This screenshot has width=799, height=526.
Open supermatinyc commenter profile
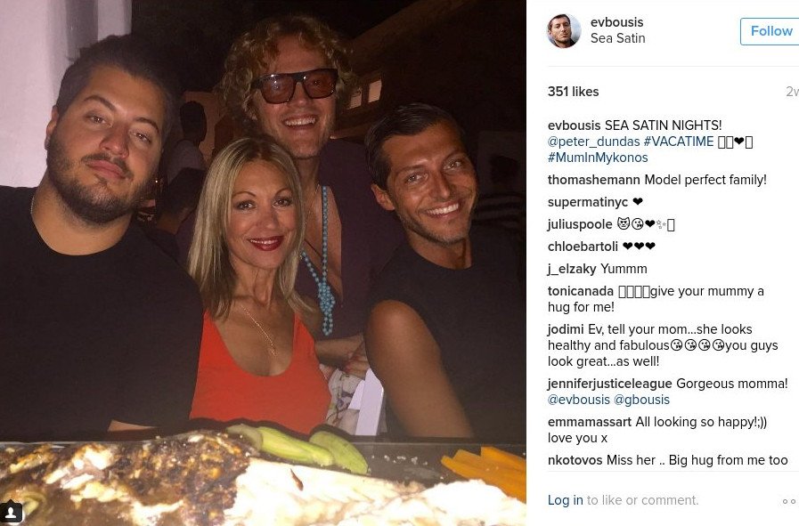coord(588,202)
